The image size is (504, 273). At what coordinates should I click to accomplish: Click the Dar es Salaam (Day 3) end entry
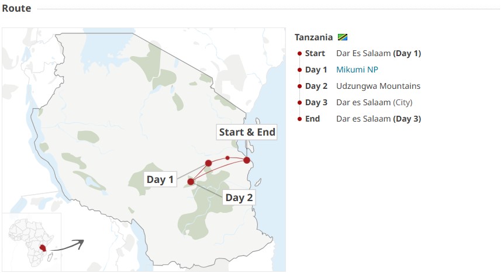click(378, 119)
